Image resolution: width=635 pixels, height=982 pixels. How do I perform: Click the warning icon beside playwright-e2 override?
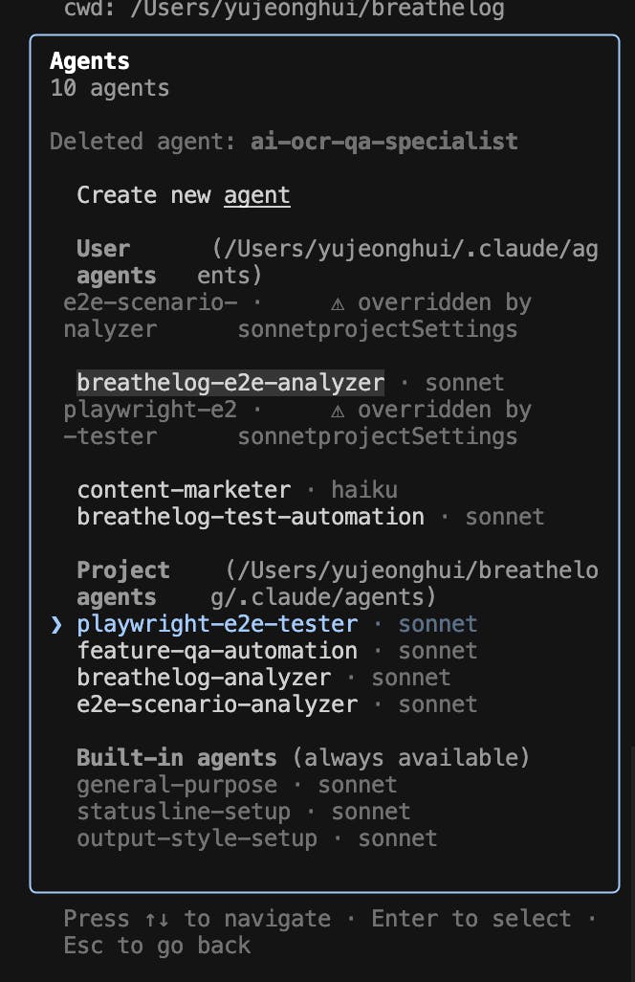[x=338, y=411]
